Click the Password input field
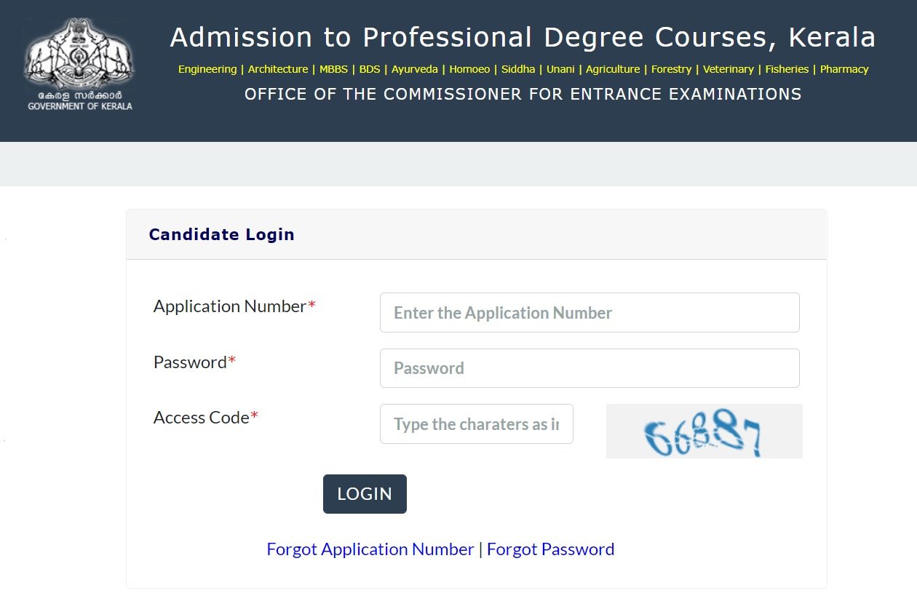This screenshot has height=601, width=917. (589, 368)
